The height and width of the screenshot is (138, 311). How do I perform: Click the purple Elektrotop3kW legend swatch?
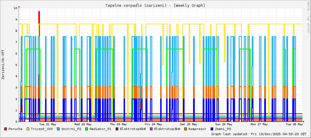point(151,129)
